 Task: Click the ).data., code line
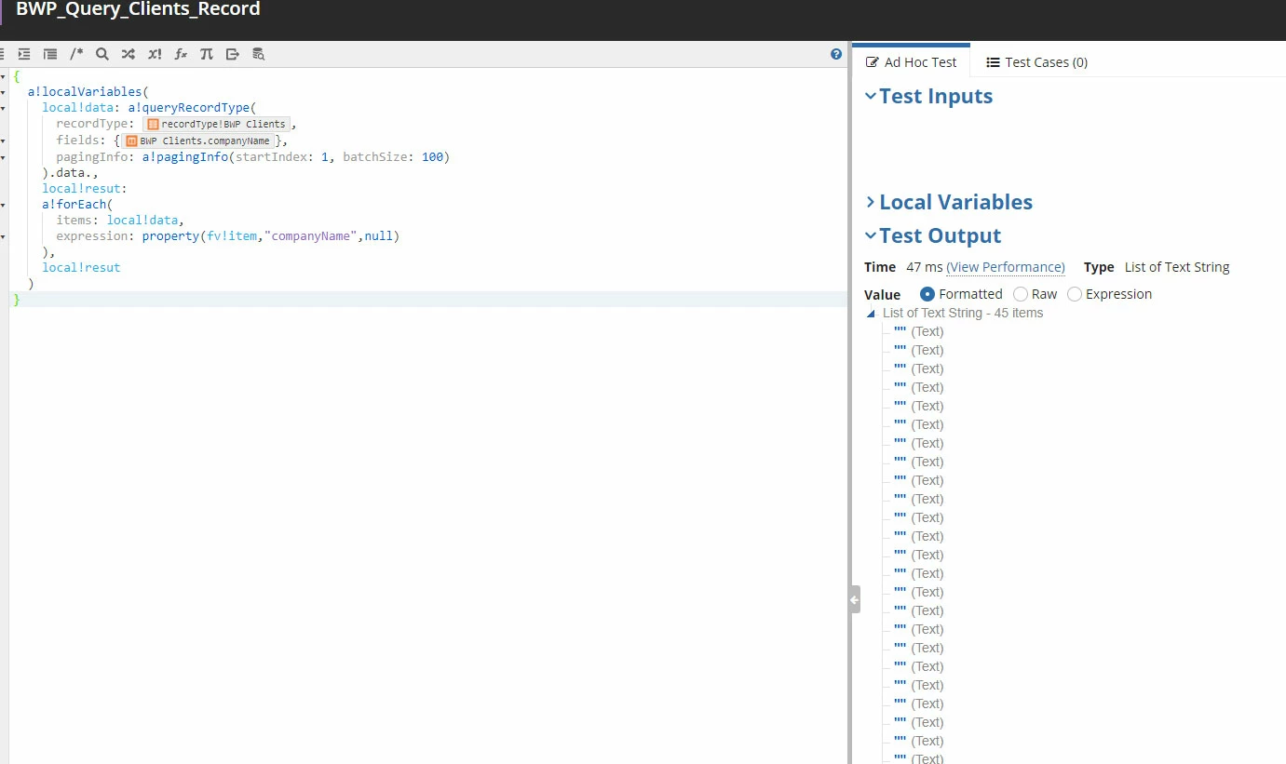[x=70, y=173]
